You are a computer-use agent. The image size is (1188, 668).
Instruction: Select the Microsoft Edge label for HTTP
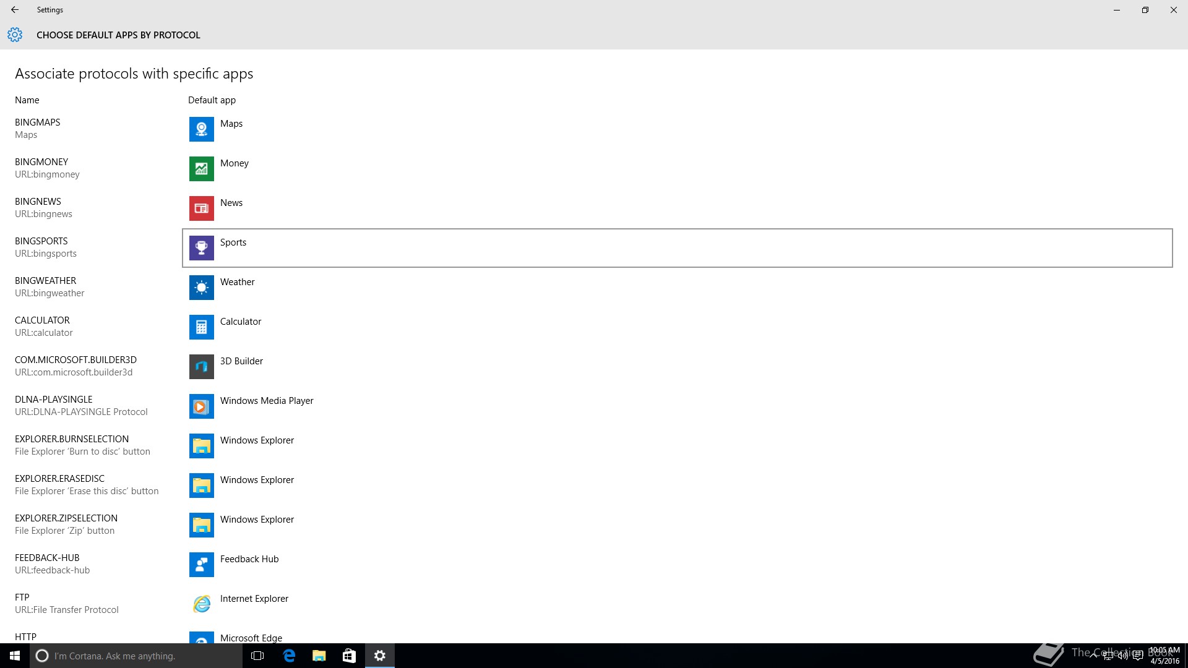(251, 638)
